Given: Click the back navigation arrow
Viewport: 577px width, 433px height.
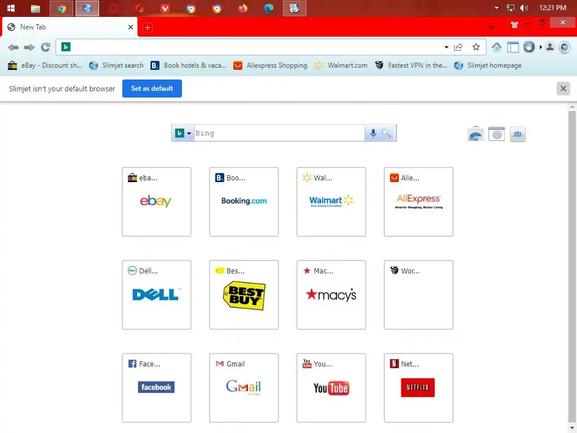Looking at the screenshot, I should point(14,47).
